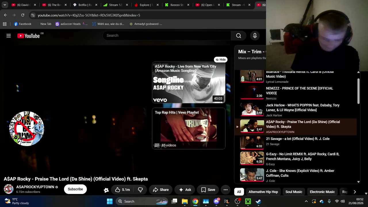Click the Ask button
368x207 pixels.
coord(185,190)
